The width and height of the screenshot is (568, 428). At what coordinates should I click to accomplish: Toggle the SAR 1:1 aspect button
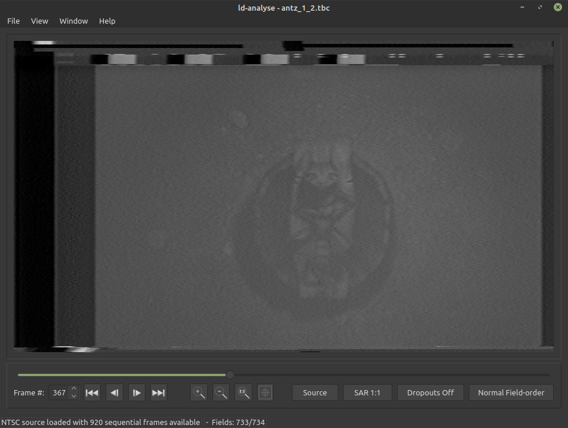pos(367,392)
